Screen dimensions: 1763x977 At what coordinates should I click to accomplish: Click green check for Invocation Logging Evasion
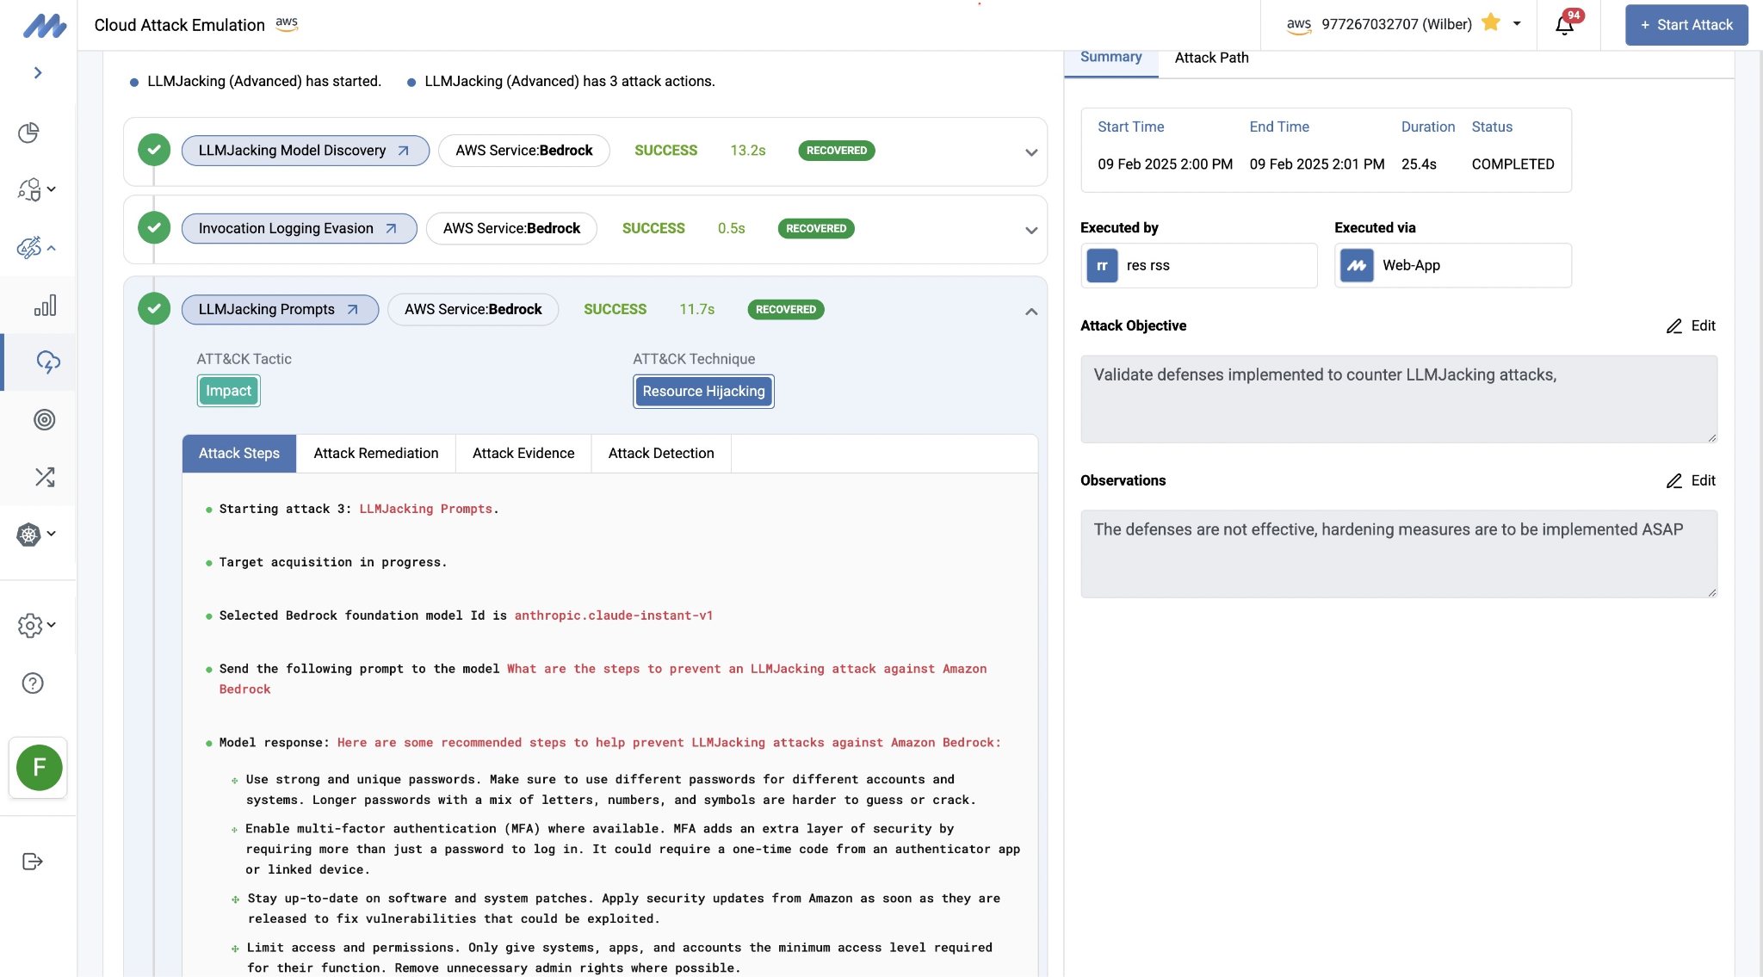pyautogui.click(x=154, y=228)
